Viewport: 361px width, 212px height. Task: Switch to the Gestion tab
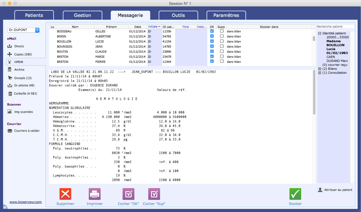[x=82, y=15]
